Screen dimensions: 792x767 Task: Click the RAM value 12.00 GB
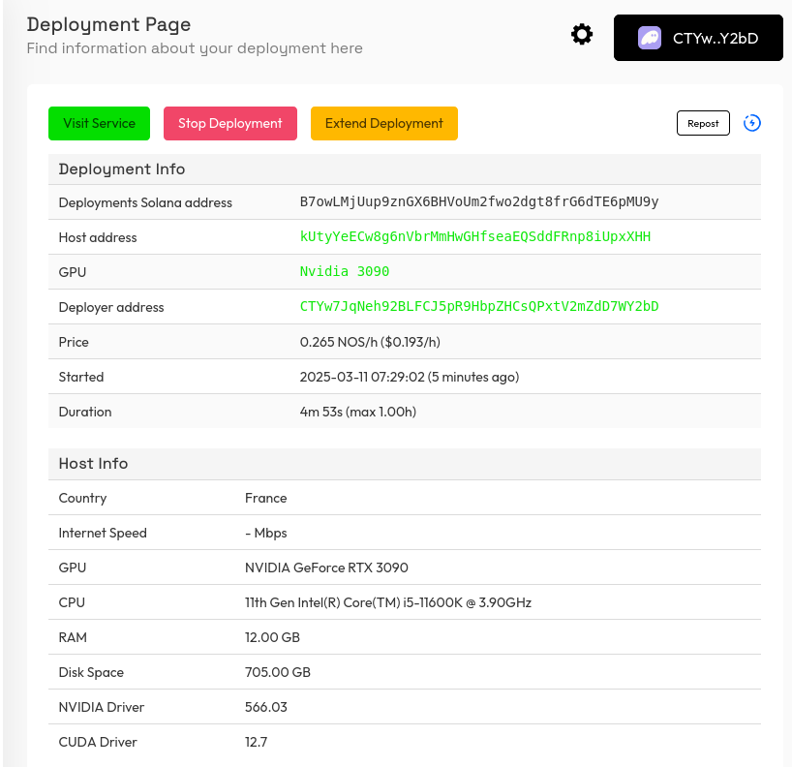[272, 637]
